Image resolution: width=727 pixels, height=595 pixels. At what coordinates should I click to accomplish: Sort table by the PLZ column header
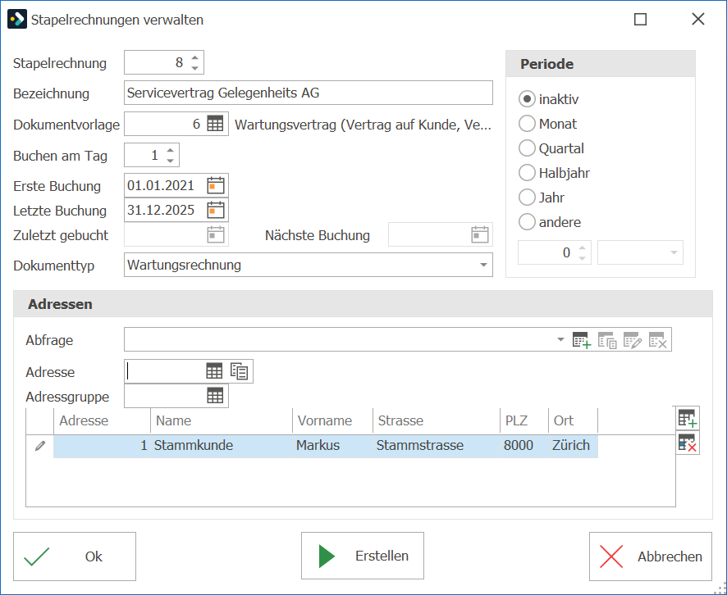coord(524,420)
